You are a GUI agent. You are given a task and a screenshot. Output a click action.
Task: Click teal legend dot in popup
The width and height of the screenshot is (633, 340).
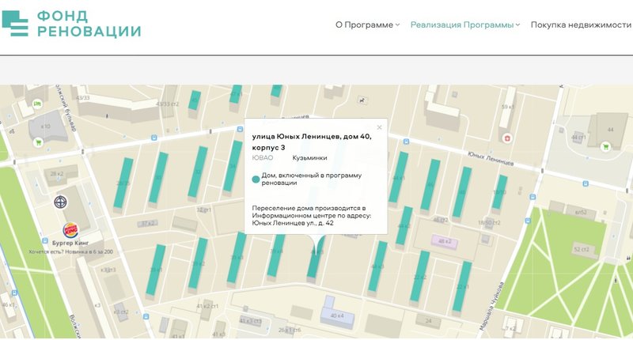(256, 179)
